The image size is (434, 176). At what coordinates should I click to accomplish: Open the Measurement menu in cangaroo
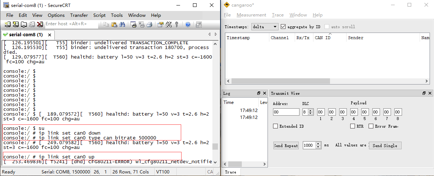coord(251,15)
